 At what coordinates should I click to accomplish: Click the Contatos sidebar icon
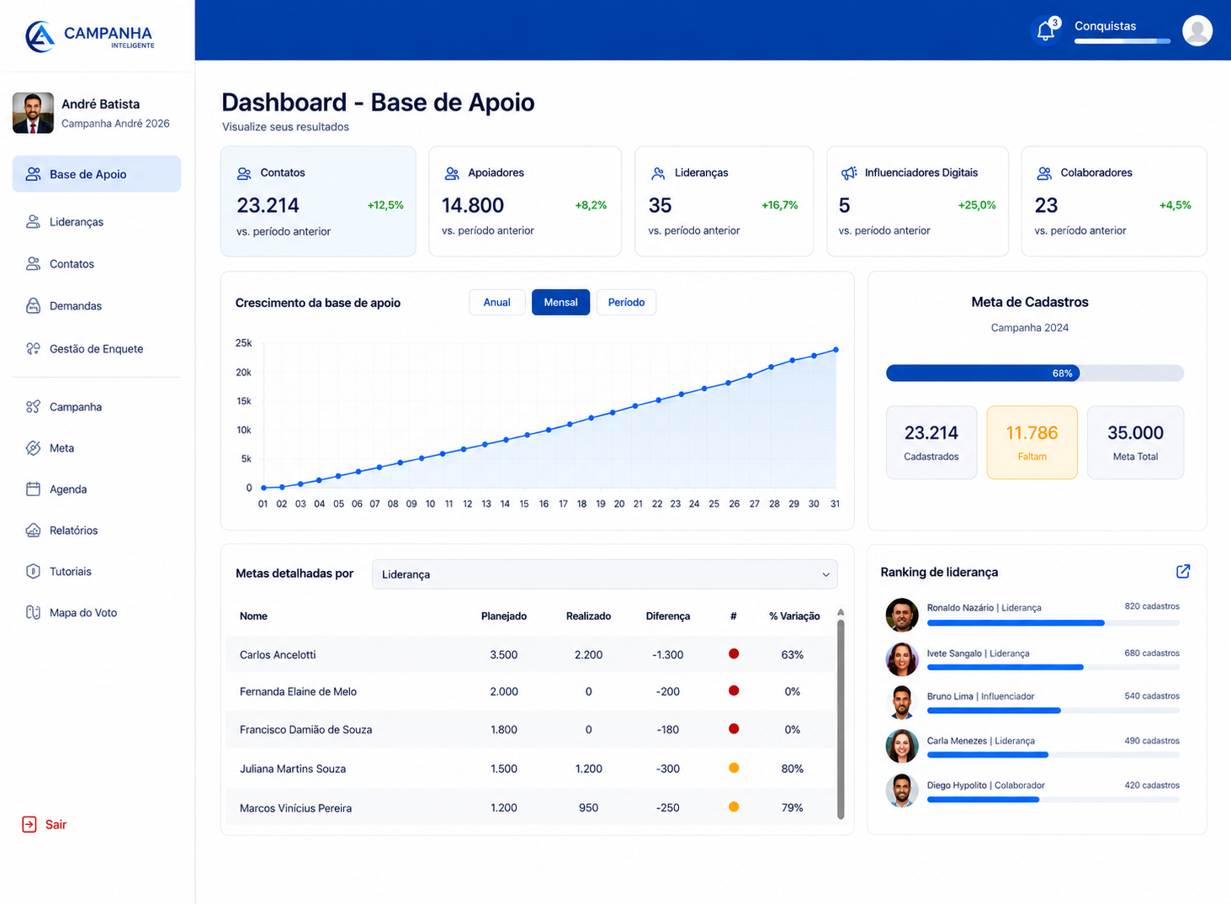coord(33,263)
